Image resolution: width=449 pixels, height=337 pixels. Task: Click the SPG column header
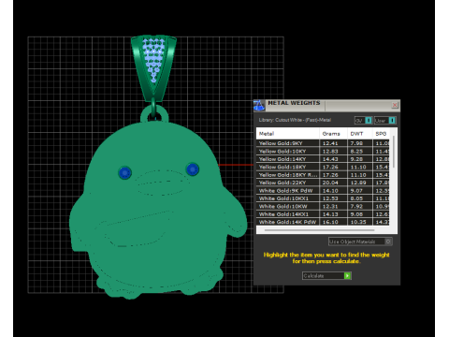coord(381,134)
